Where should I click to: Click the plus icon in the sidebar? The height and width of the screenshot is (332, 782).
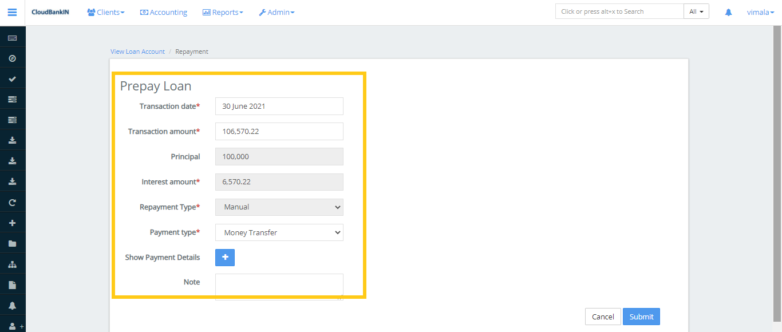pos(13,222)
